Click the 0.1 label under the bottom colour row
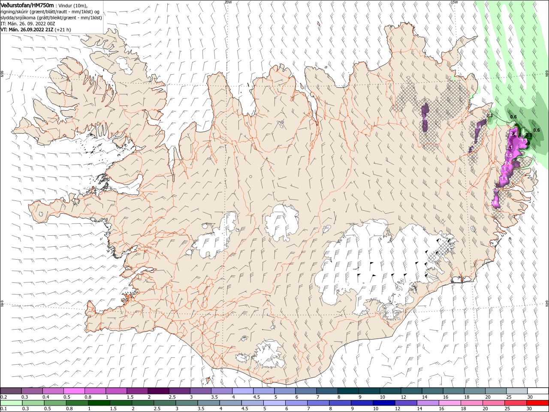 point(3,409)
